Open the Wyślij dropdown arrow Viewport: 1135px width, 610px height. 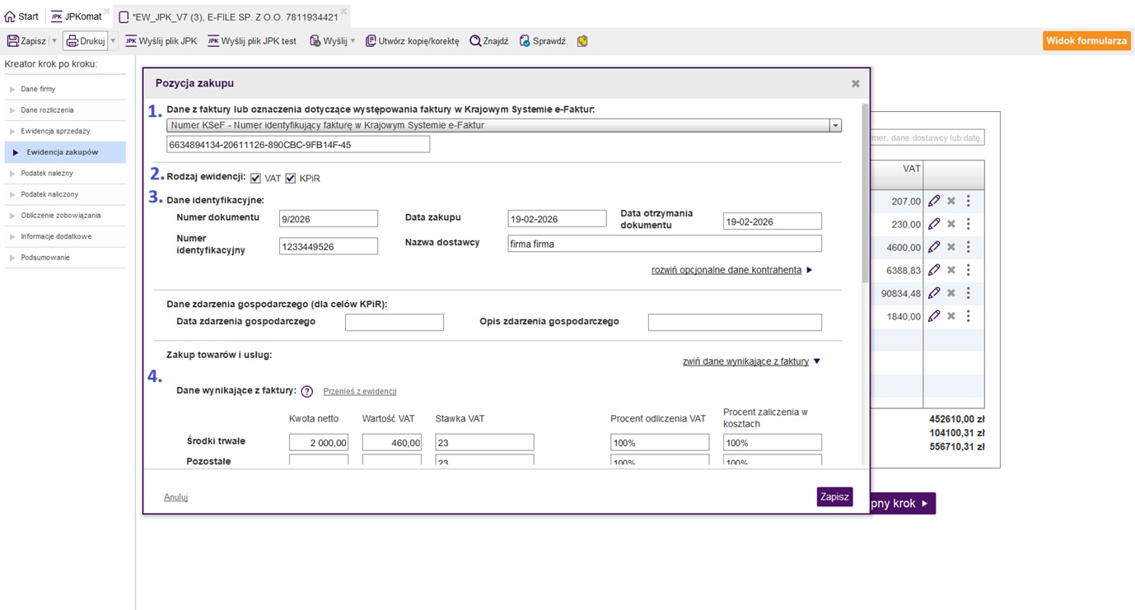pyautogui.click(x=353, y=41)
